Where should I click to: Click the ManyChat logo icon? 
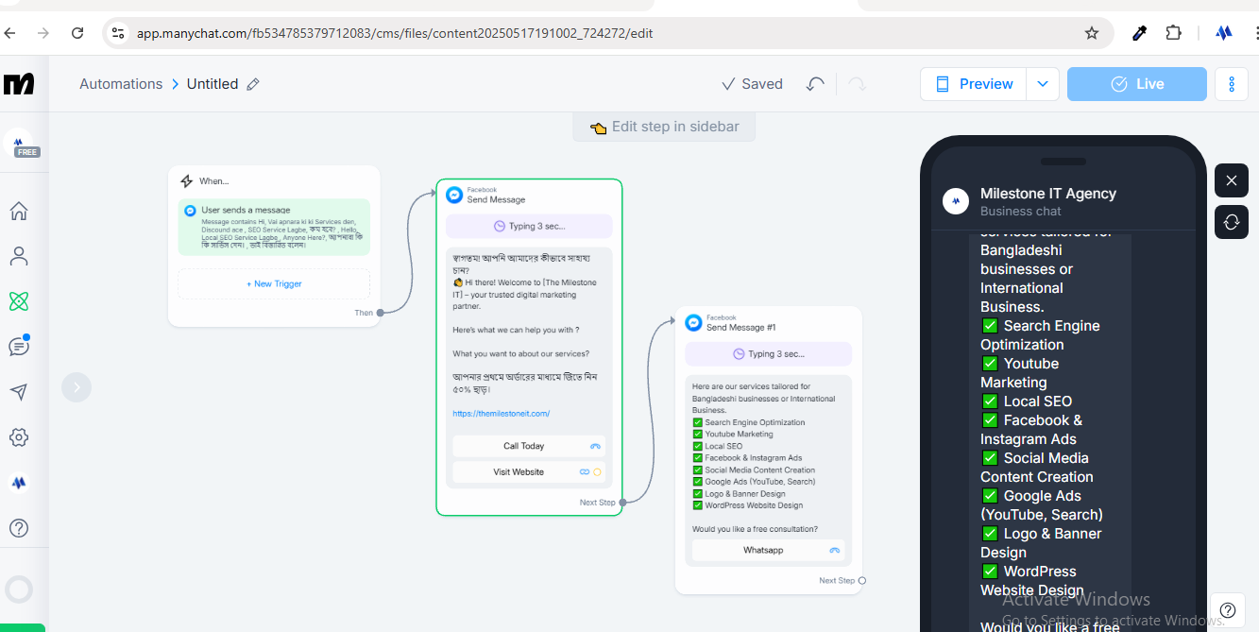pos(19,83)
